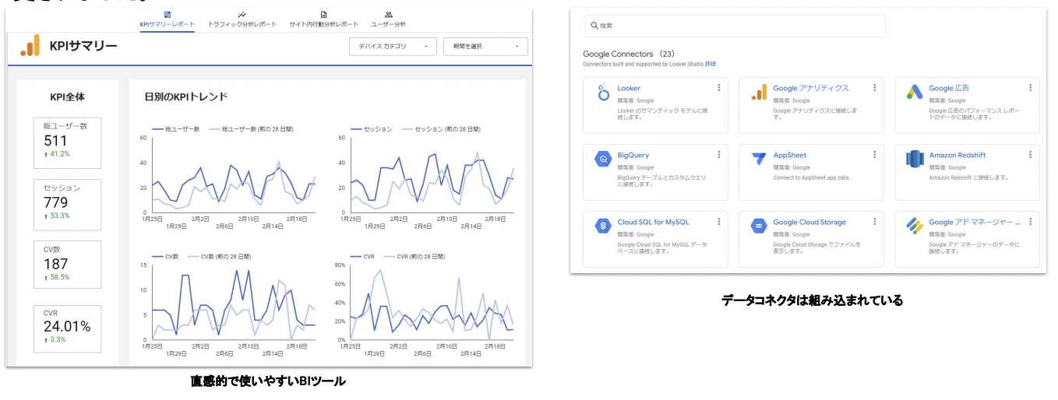Go to the ユーザー分析 tab
This screenshot has height=400, width=1058.
tap(388, 19)
